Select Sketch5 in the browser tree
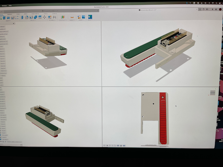This screenshot has height=167, width=223. [x=3, y=59]
